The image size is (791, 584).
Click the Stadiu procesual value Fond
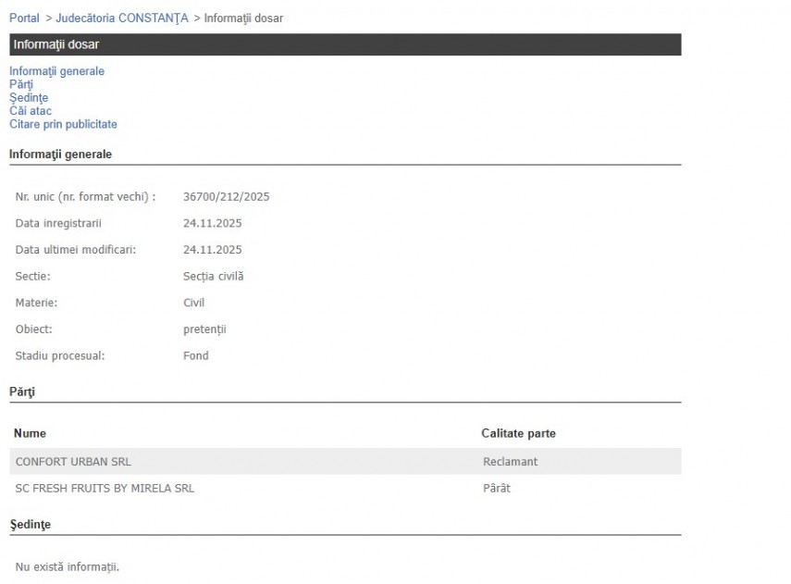[x=195, y=355]
